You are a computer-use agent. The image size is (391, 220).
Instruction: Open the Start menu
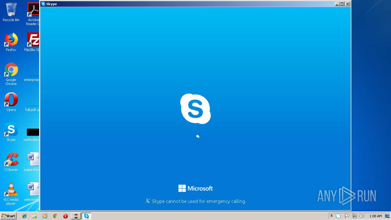point(8,216)
